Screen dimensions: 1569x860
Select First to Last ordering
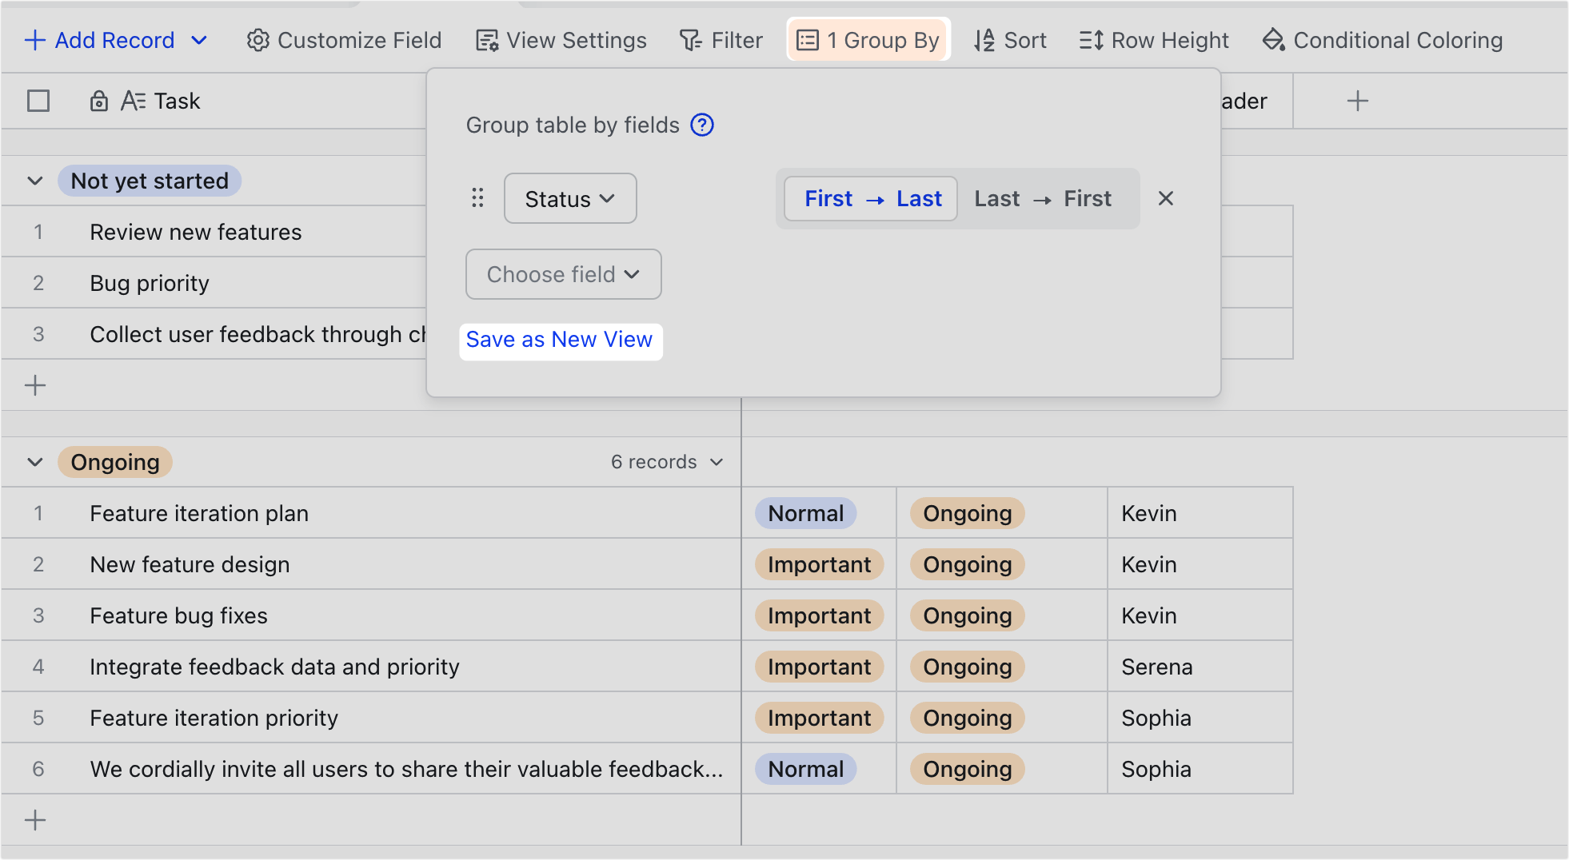[x=872, y=198]
